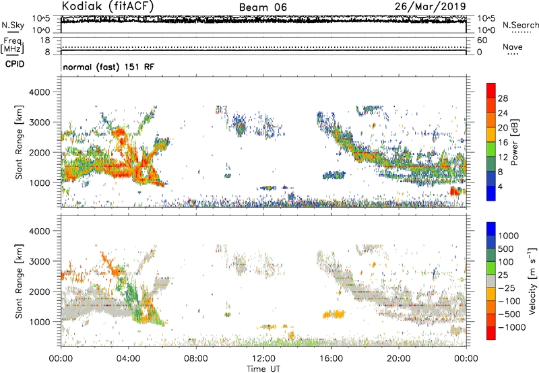Click the 'Freq. [MHz]' axis label
Viewport: 539px width, 373px height.
(x=12, y=46)
